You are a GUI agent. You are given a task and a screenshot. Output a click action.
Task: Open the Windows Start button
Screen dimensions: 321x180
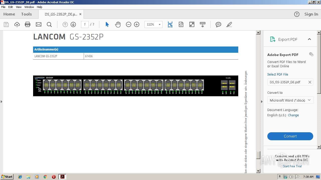point(7,176)
